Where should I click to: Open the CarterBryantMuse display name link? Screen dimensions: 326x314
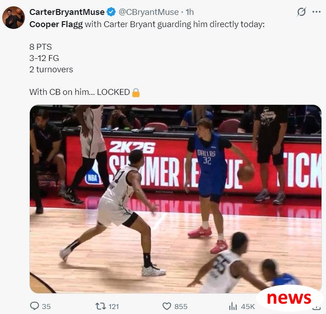point(67,12)
